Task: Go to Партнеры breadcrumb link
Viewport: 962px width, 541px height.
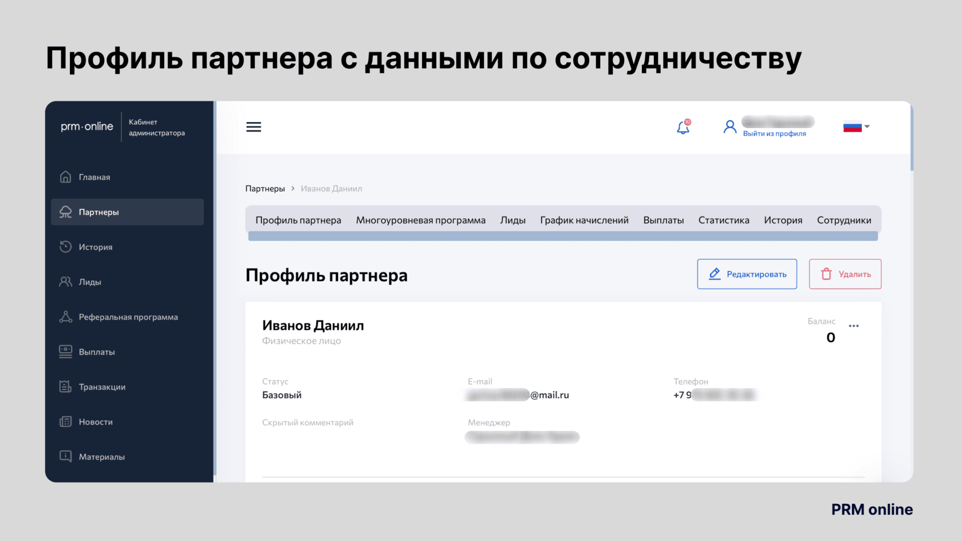Action: tap(265, 189)
